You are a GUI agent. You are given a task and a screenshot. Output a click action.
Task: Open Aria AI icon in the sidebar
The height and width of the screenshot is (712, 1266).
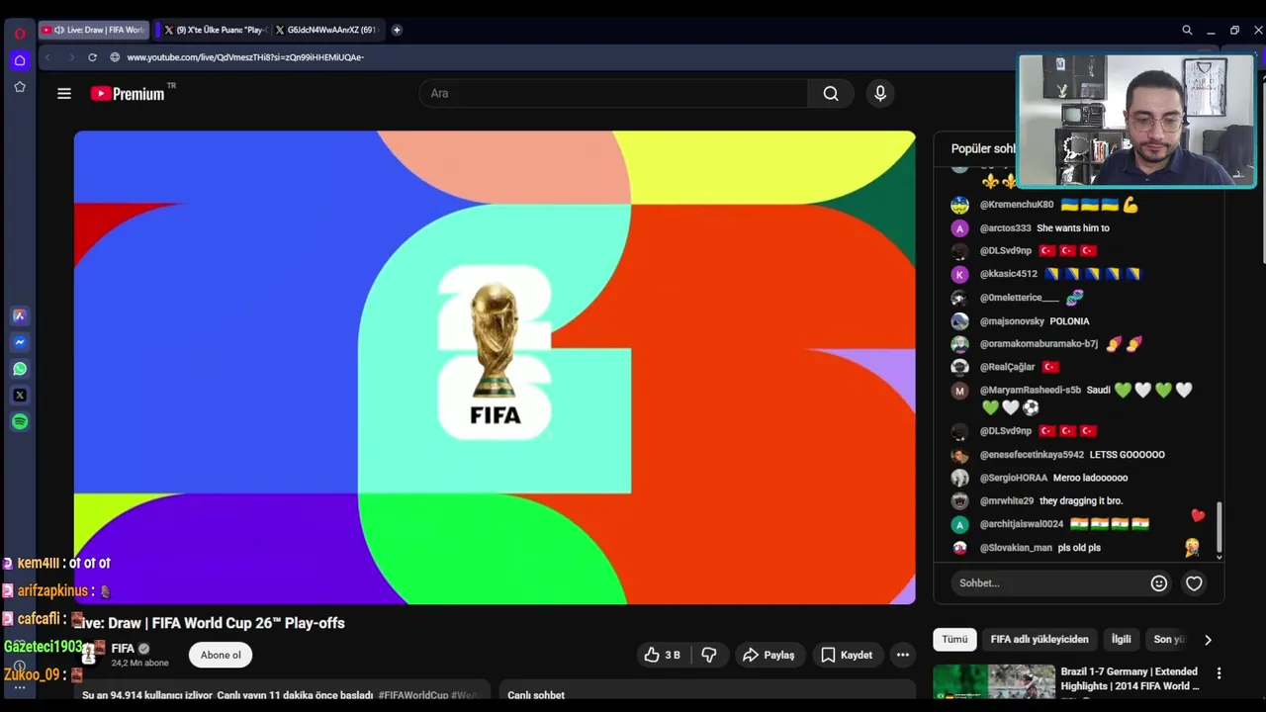pyautogui.click(x=19, y=316)
